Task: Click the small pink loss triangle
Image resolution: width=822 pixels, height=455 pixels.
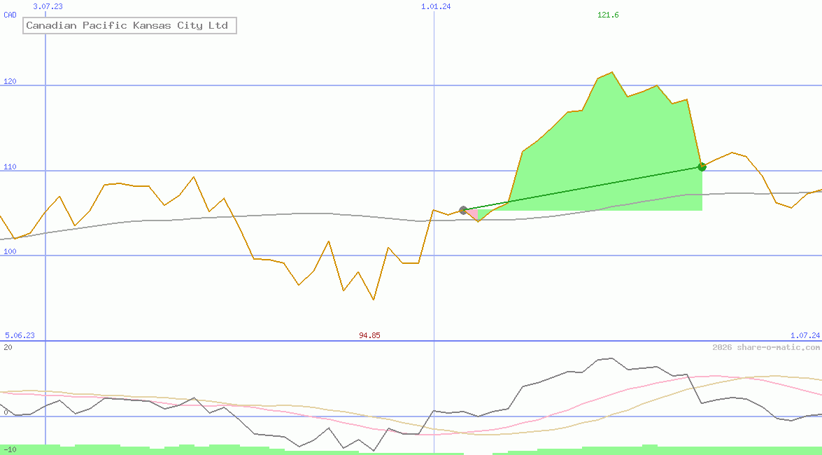Action: pos(473,215)
